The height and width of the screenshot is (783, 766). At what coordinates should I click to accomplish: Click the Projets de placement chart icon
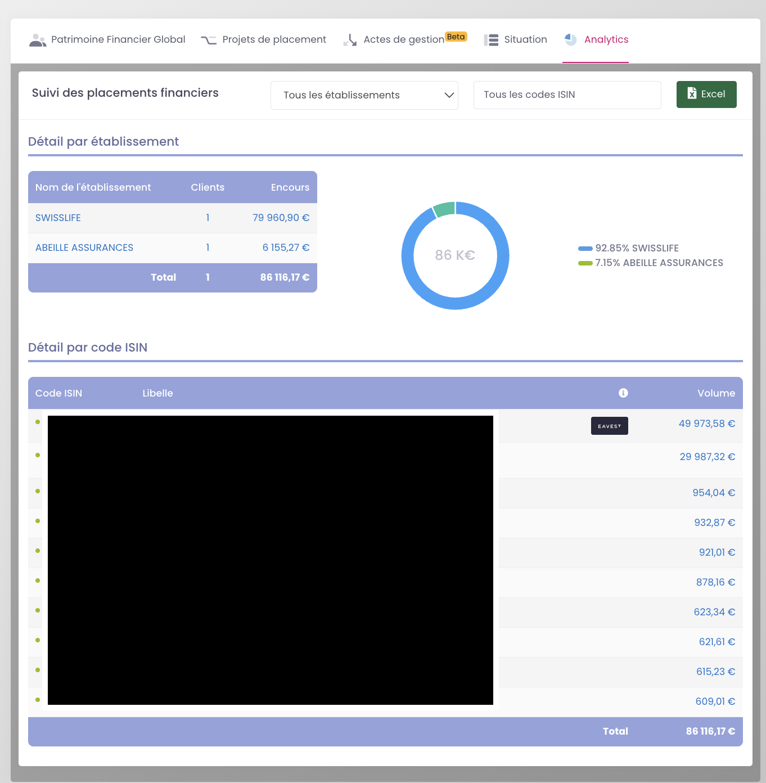point(209,39)
